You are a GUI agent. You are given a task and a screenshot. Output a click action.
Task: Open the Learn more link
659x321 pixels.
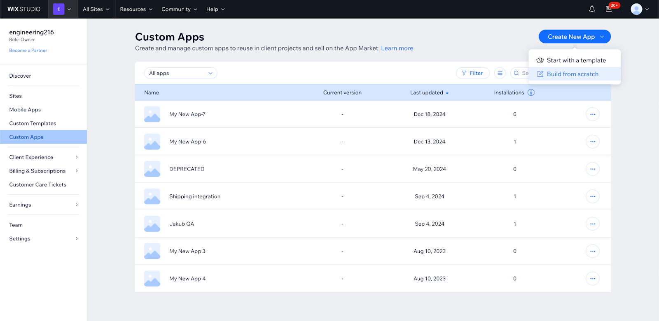pos(397,48)
